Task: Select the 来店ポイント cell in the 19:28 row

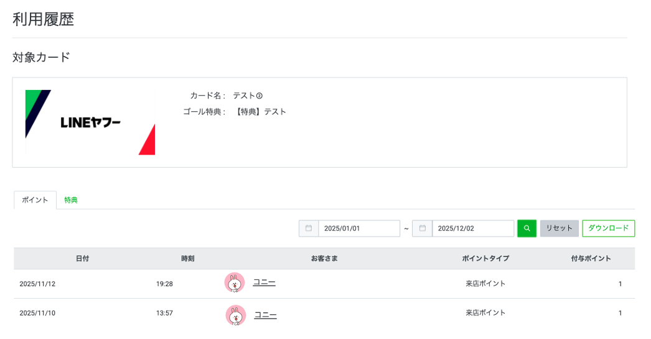Action: coord(485,284)
